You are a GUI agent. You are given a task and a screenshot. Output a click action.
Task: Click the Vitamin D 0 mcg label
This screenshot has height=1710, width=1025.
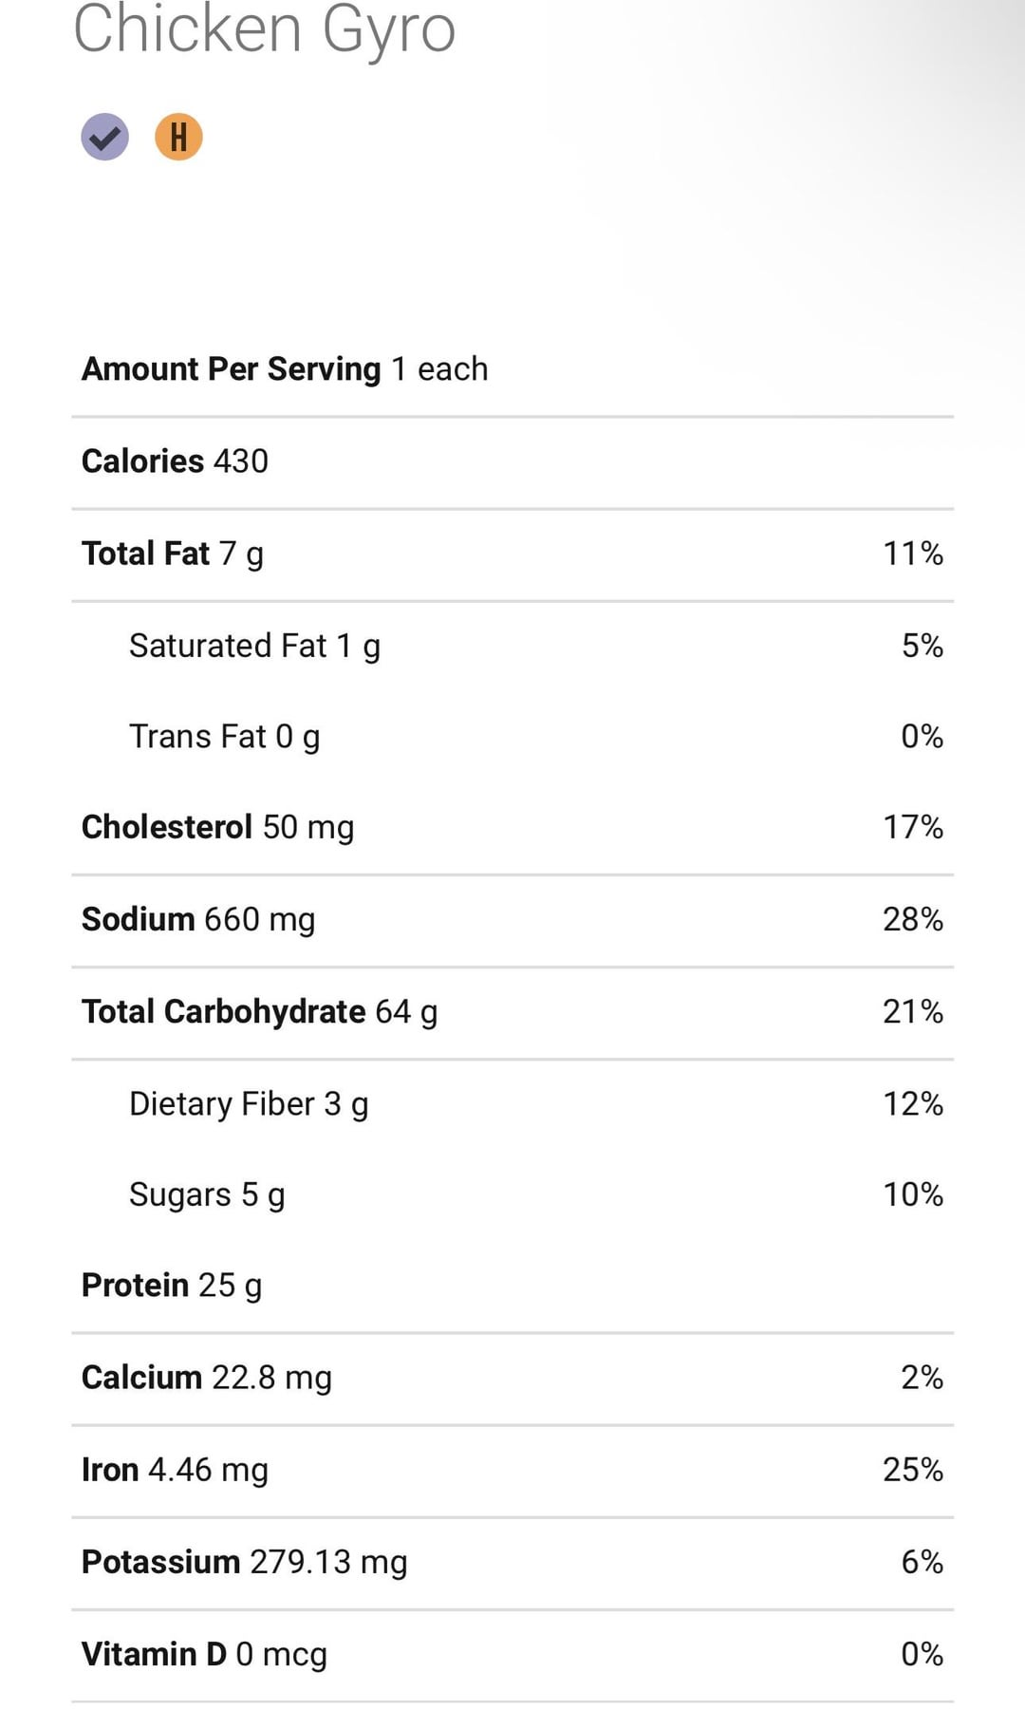coord(204,1654)
